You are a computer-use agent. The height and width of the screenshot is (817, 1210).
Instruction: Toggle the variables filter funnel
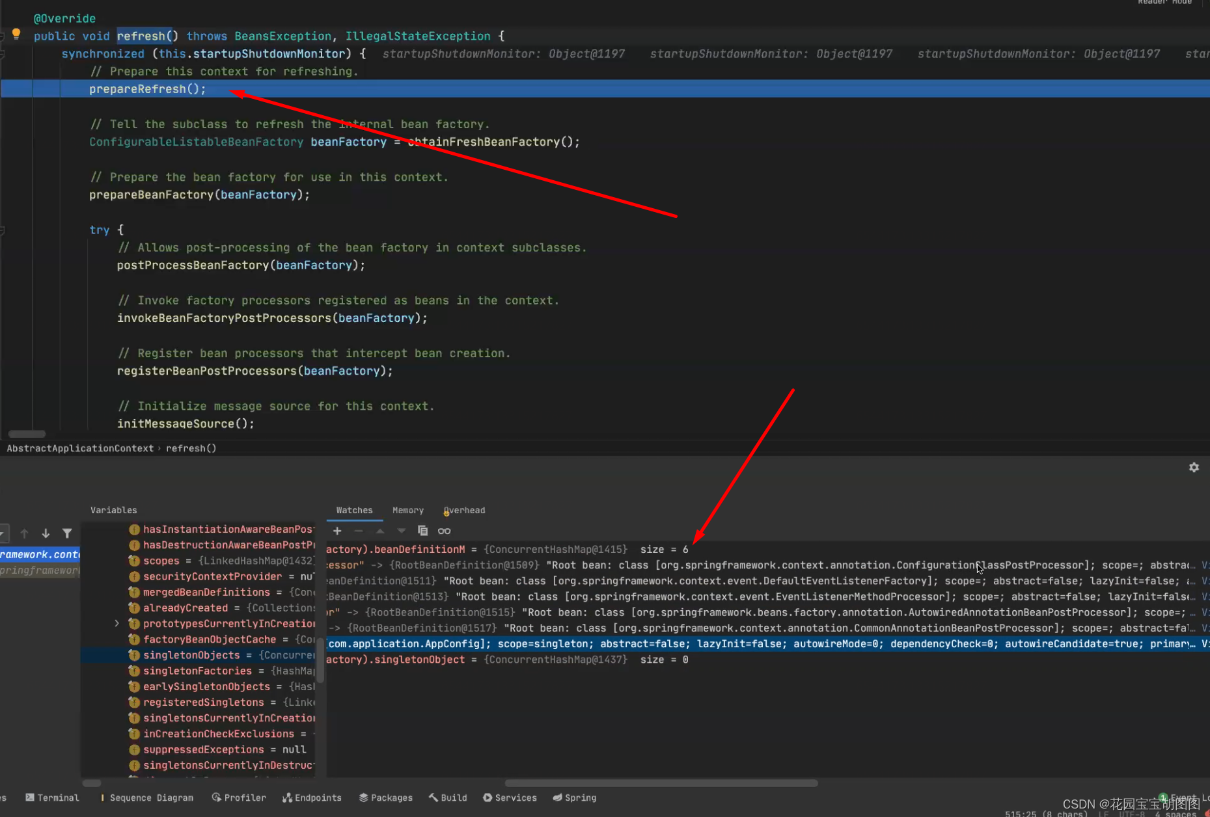point(67,533)
